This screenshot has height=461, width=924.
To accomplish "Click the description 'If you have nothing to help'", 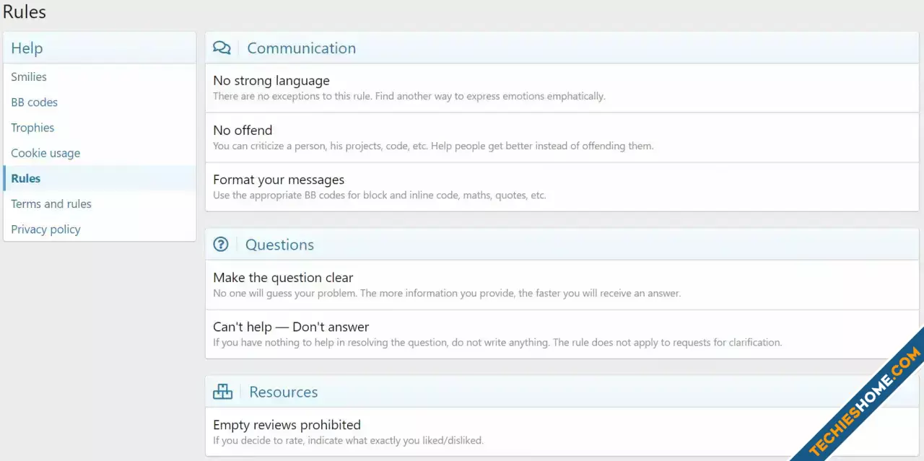I will (497, 342).
